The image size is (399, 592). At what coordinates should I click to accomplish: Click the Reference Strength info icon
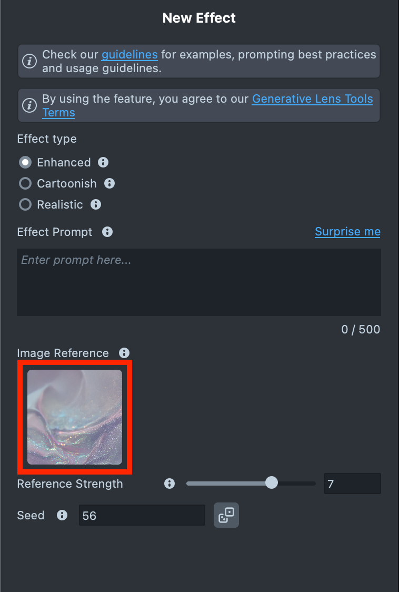(169, 484)
